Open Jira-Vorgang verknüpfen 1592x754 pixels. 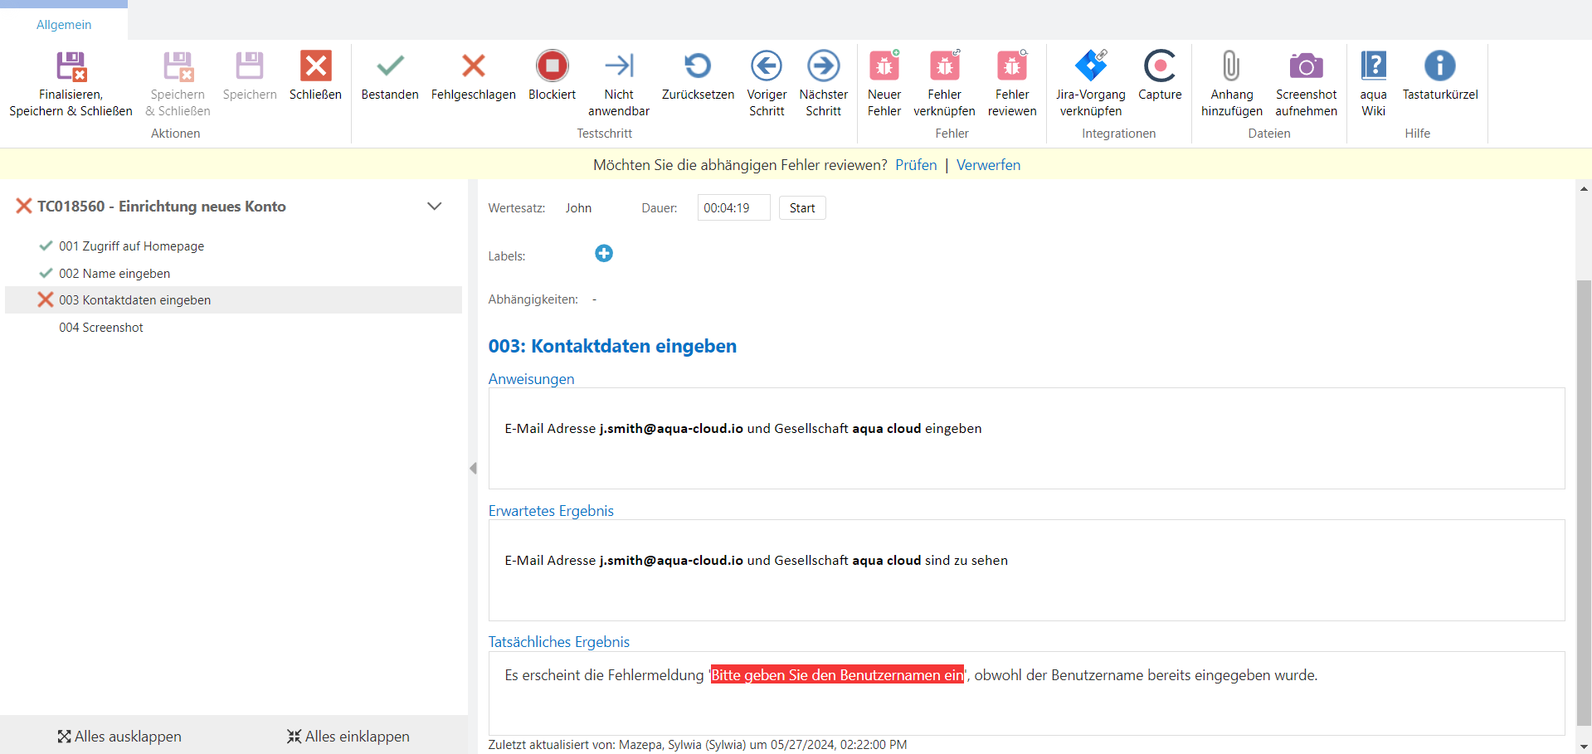pos(1090,66)
